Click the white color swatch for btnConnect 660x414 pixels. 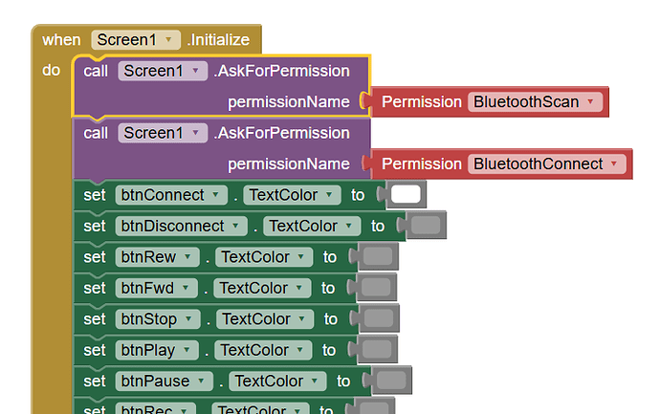(x=407, y=194)
